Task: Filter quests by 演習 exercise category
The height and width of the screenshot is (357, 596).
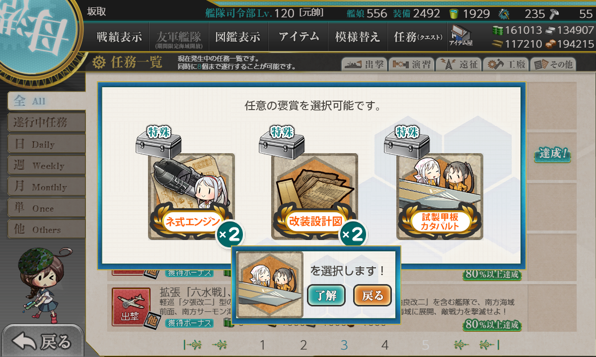Action: 411,64
